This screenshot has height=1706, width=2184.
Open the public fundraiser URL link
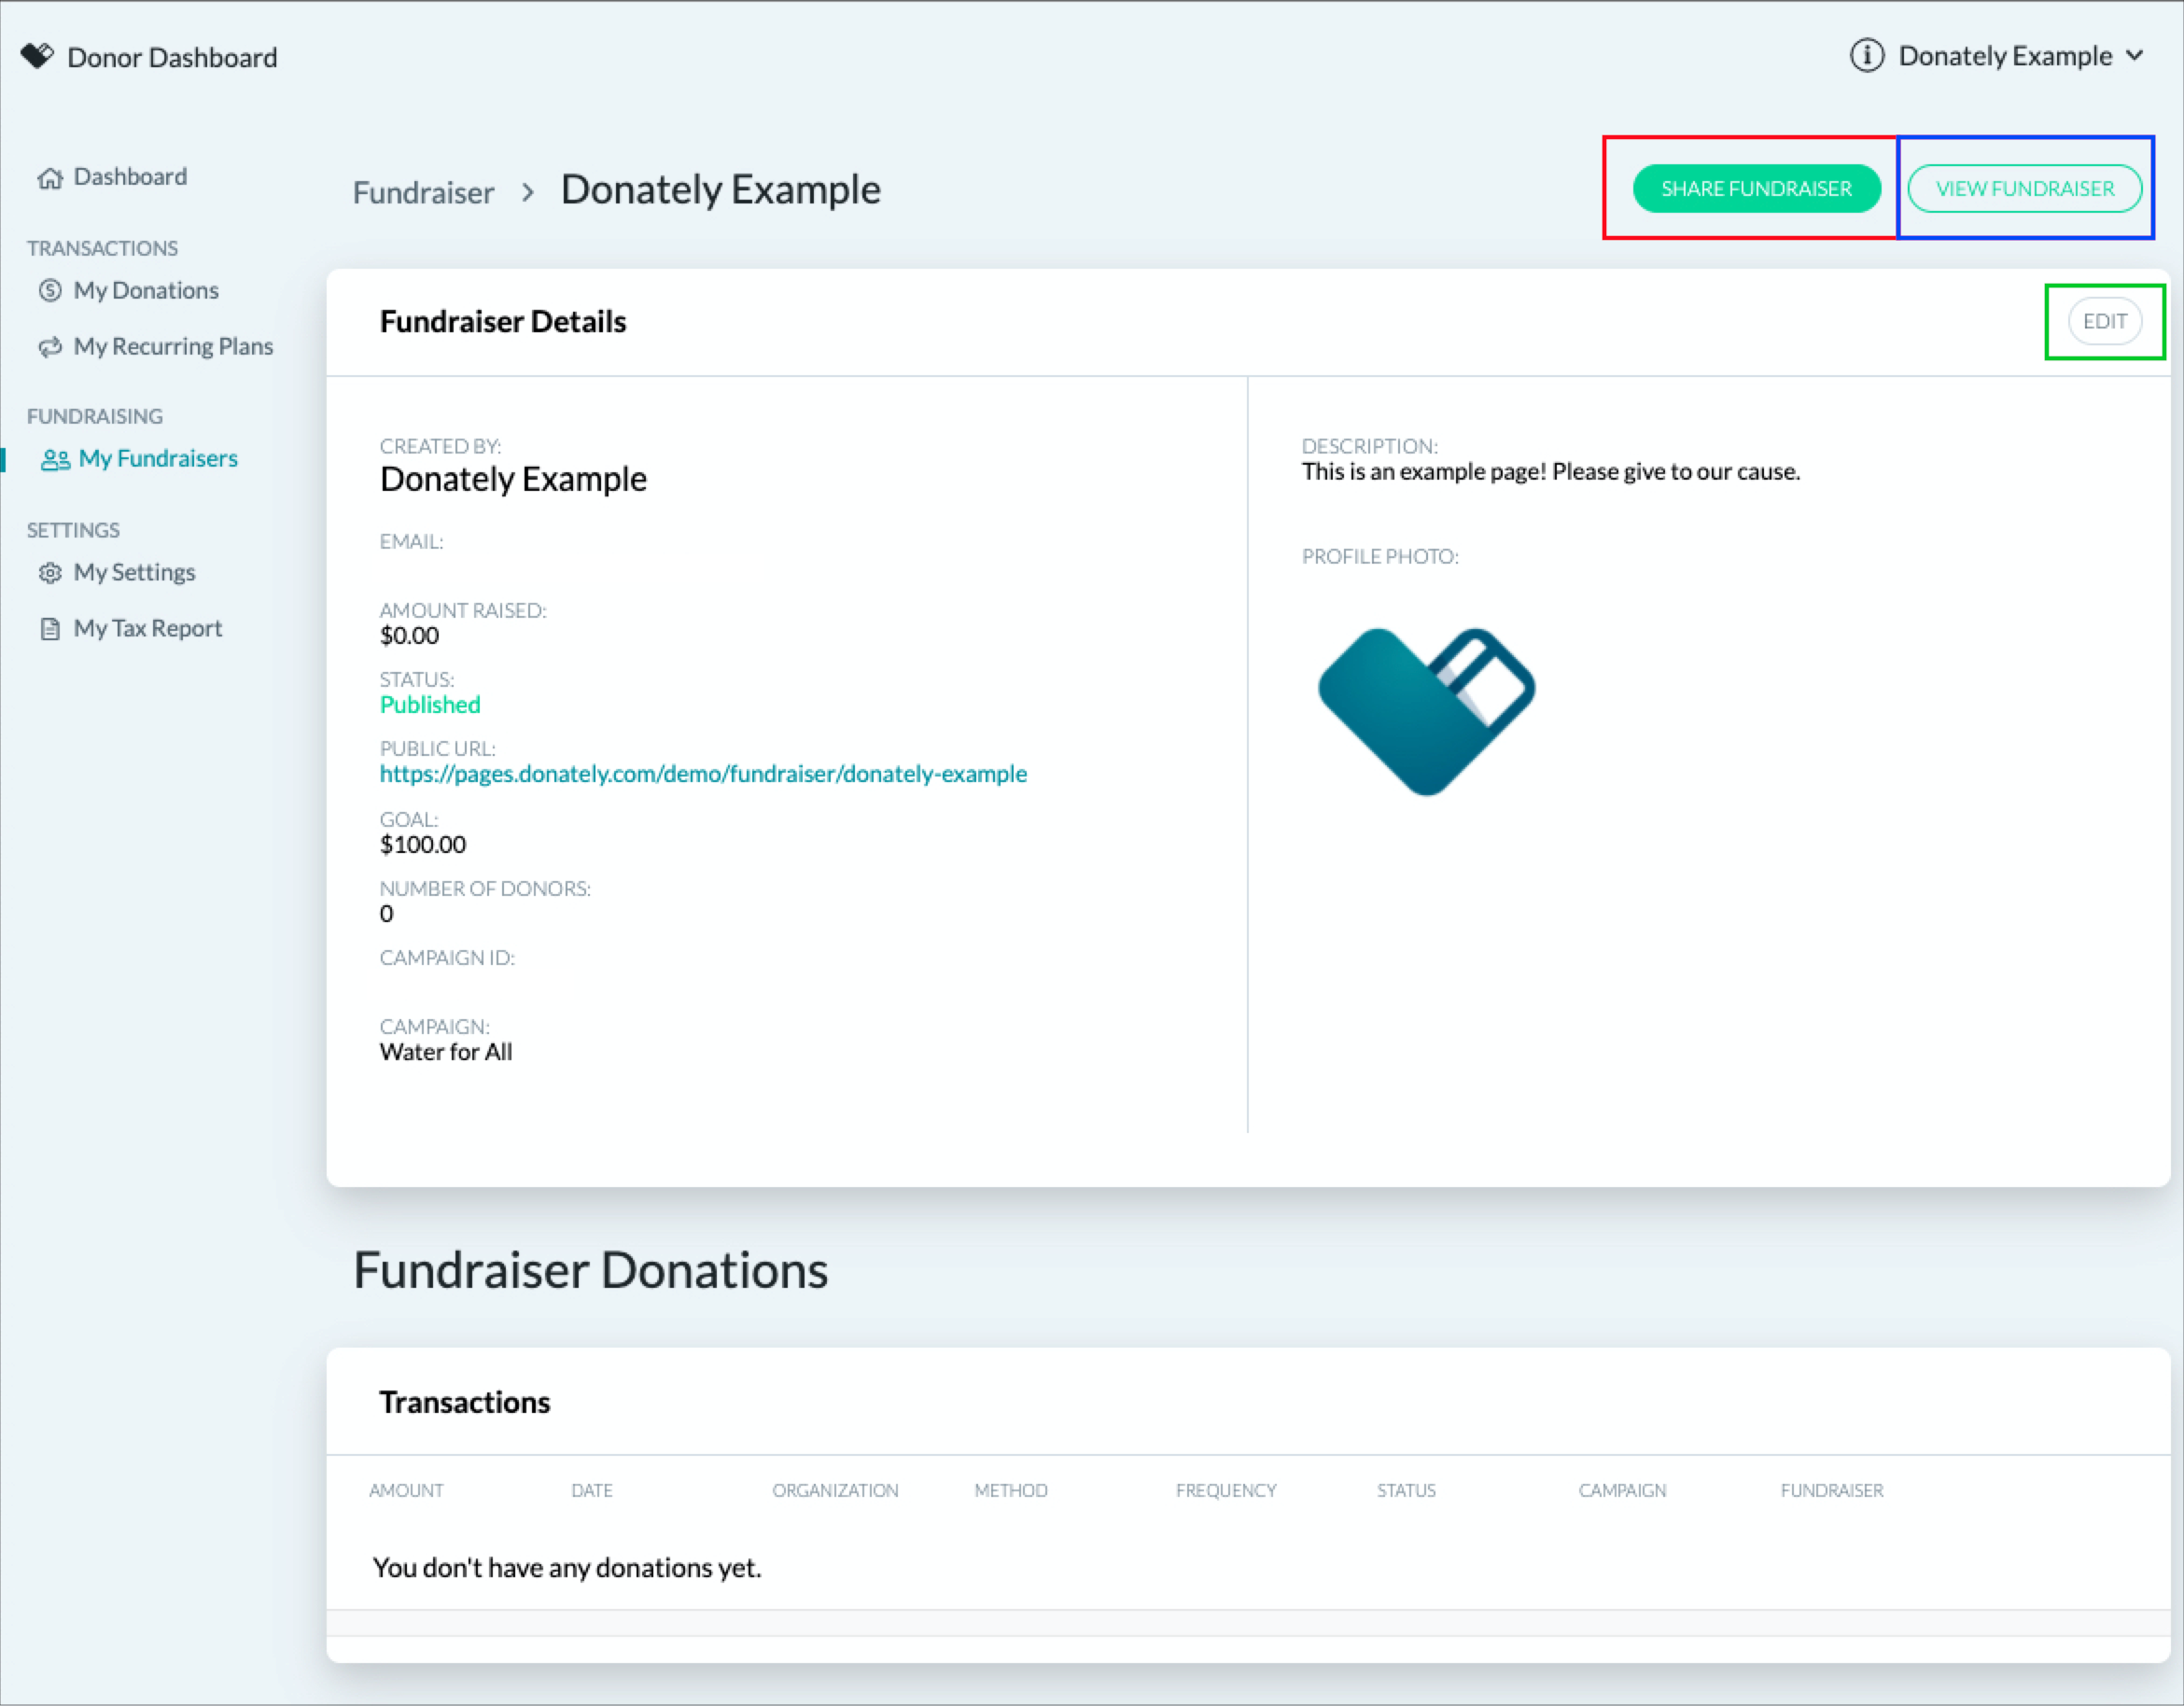coord(703,774)
